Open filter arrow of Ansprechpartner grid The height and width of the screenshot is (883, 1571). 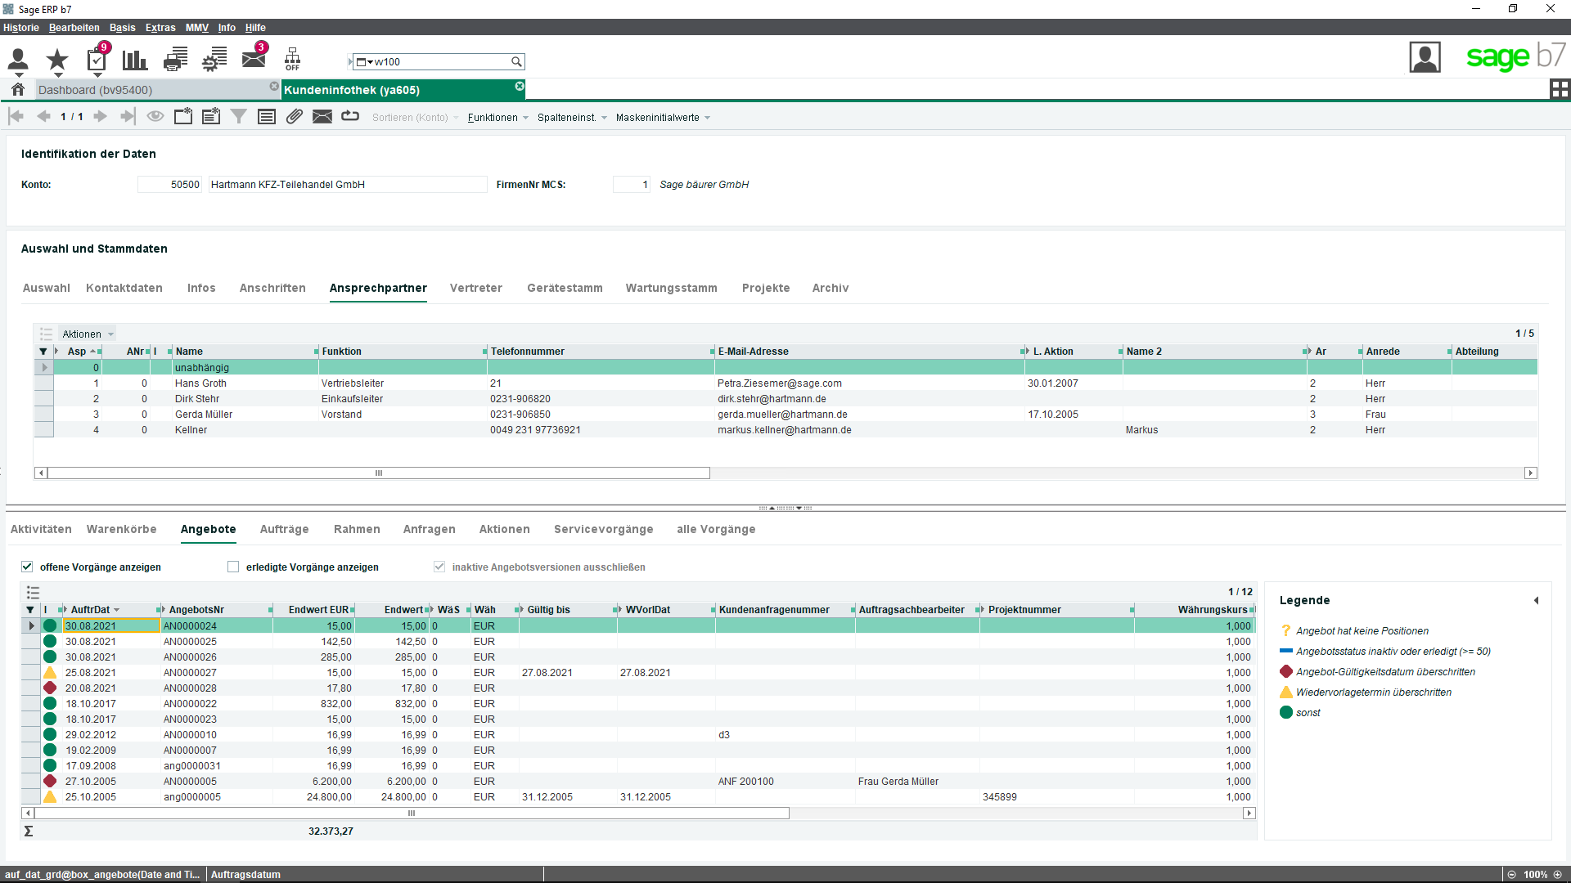[x=43, y=352]
